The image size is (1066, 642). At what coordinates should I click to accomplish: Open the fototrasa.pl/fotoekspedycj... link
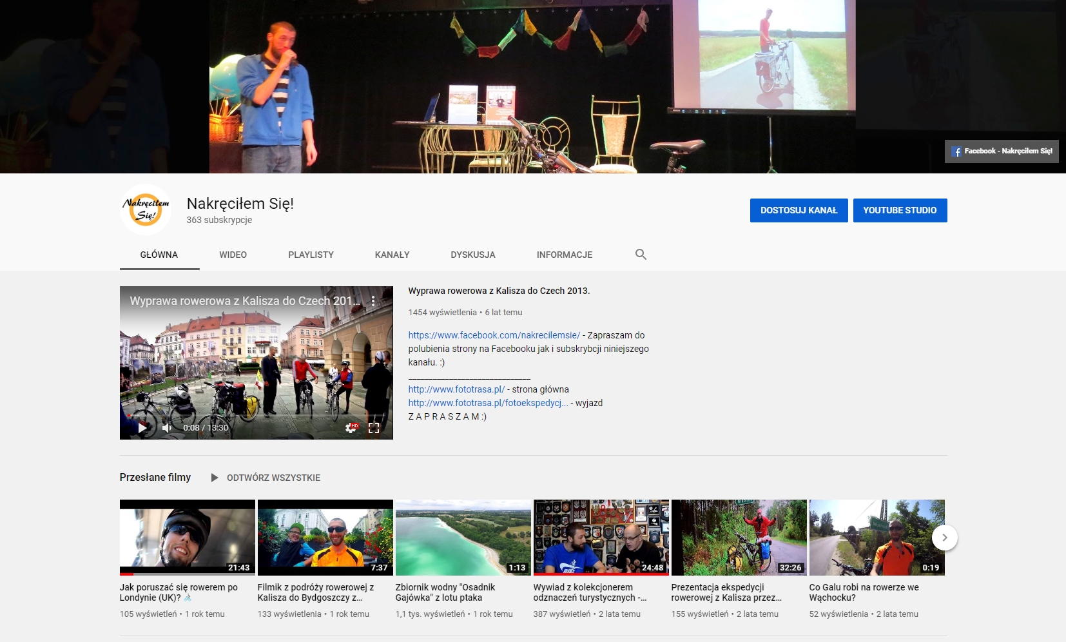(x=488, y=403)
